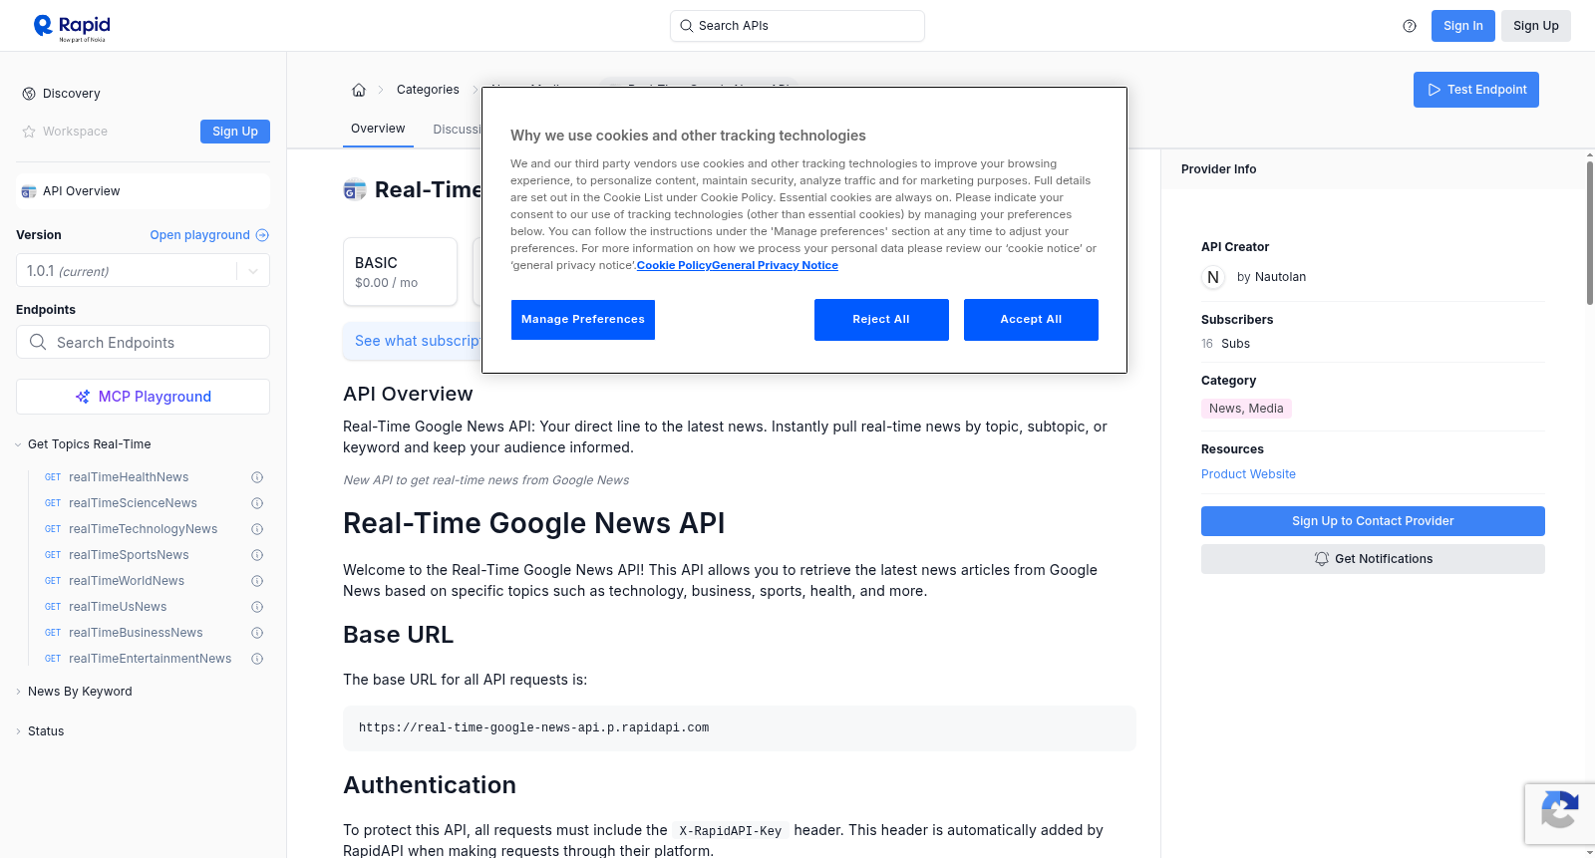This screenshot has width=1595, height=858.
Task: Click the header Sign In button
Action: (1463, 26)
